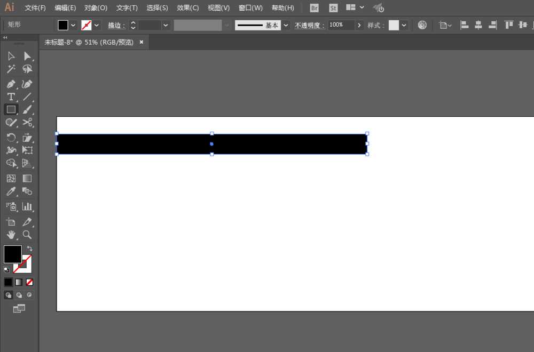Viewport: 534px width, 352px height.
Task: Open Adobe Bridge via Br icon
Action: 315,8
